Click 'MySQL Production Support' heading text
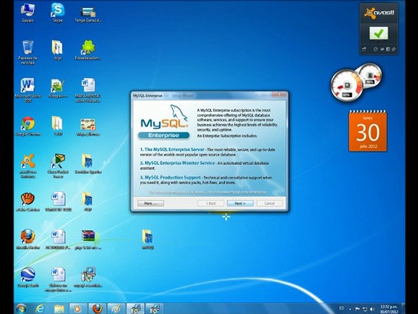 pyautogui.click(x=172, y=177)
